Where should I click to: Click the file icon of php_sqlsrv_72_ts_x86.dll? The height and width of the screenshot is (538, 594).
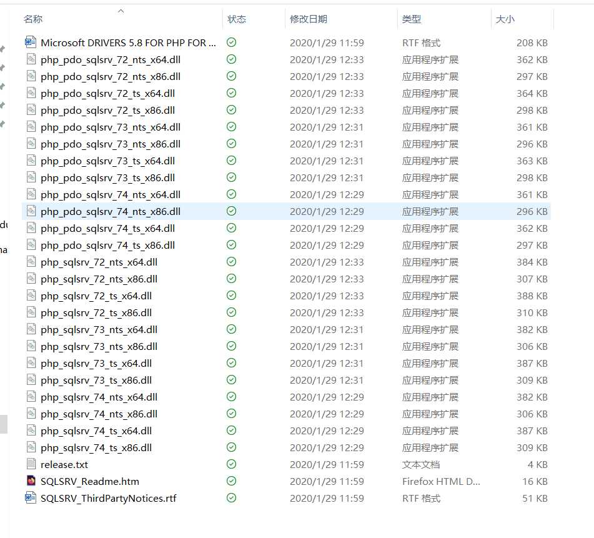point(31,312)
